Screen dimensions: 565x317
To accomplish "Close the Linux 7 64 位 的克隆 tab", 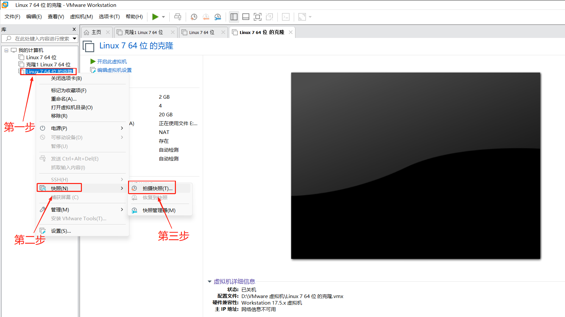I will click(x=291, y=32).
